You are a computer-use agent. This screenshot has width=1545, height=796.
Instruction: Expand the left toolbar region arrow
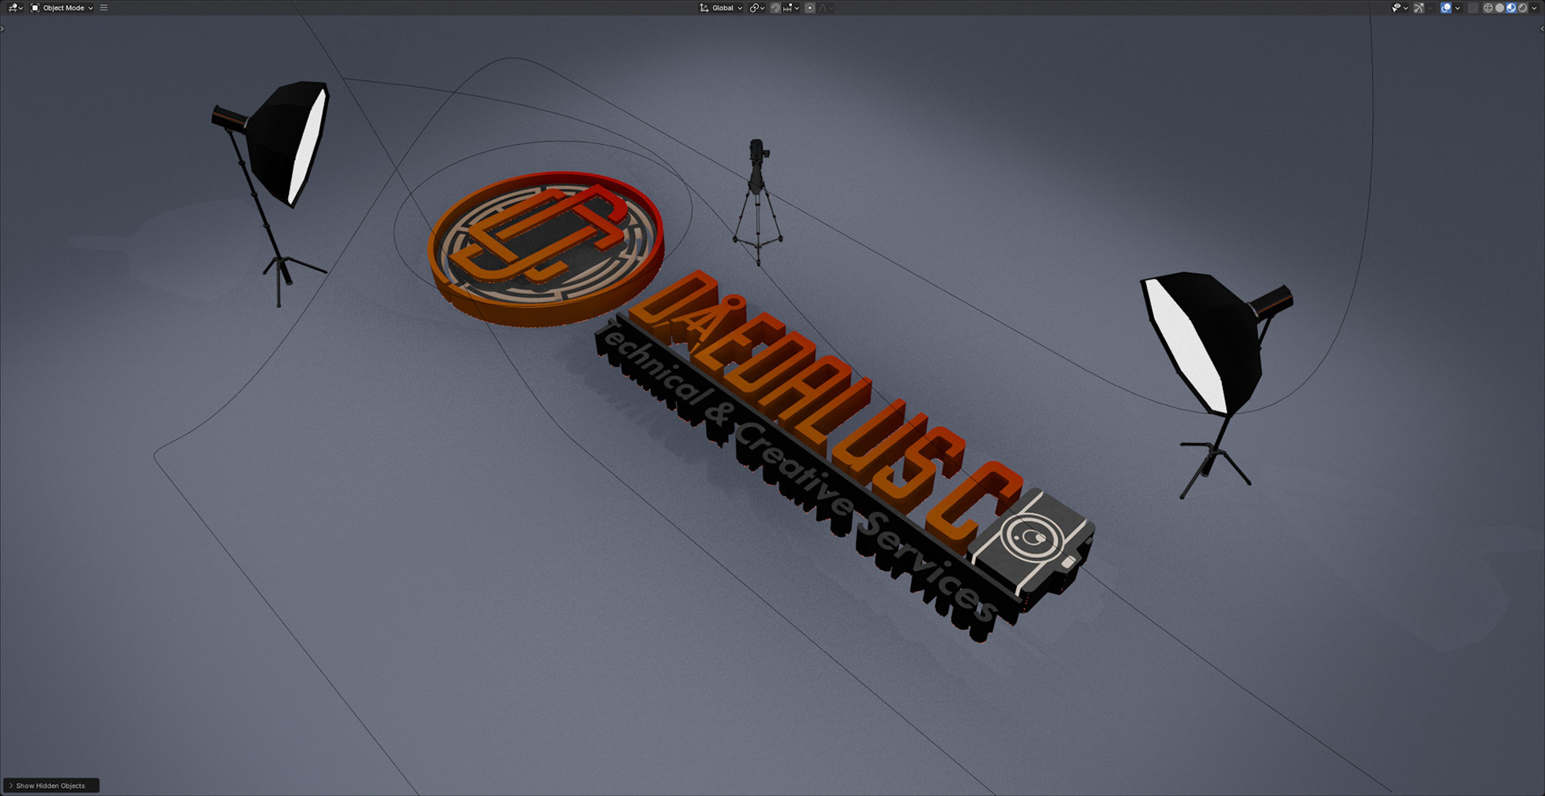(2, 29)
